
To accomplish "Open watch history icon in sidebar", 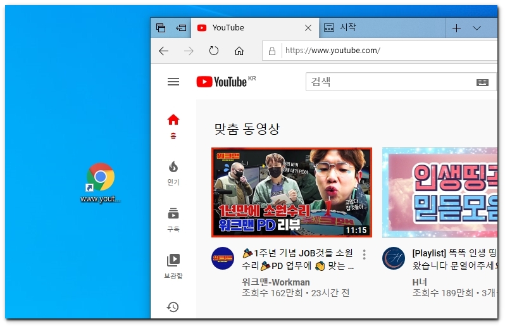I will pos(173,307).
